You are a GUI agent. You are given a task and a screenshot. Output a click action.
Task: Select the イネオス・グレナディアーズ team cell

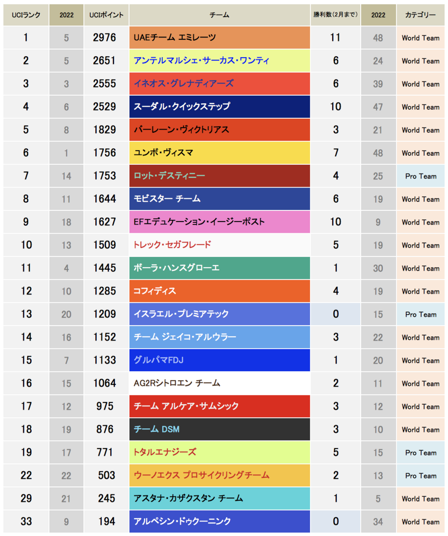(219, 84)
